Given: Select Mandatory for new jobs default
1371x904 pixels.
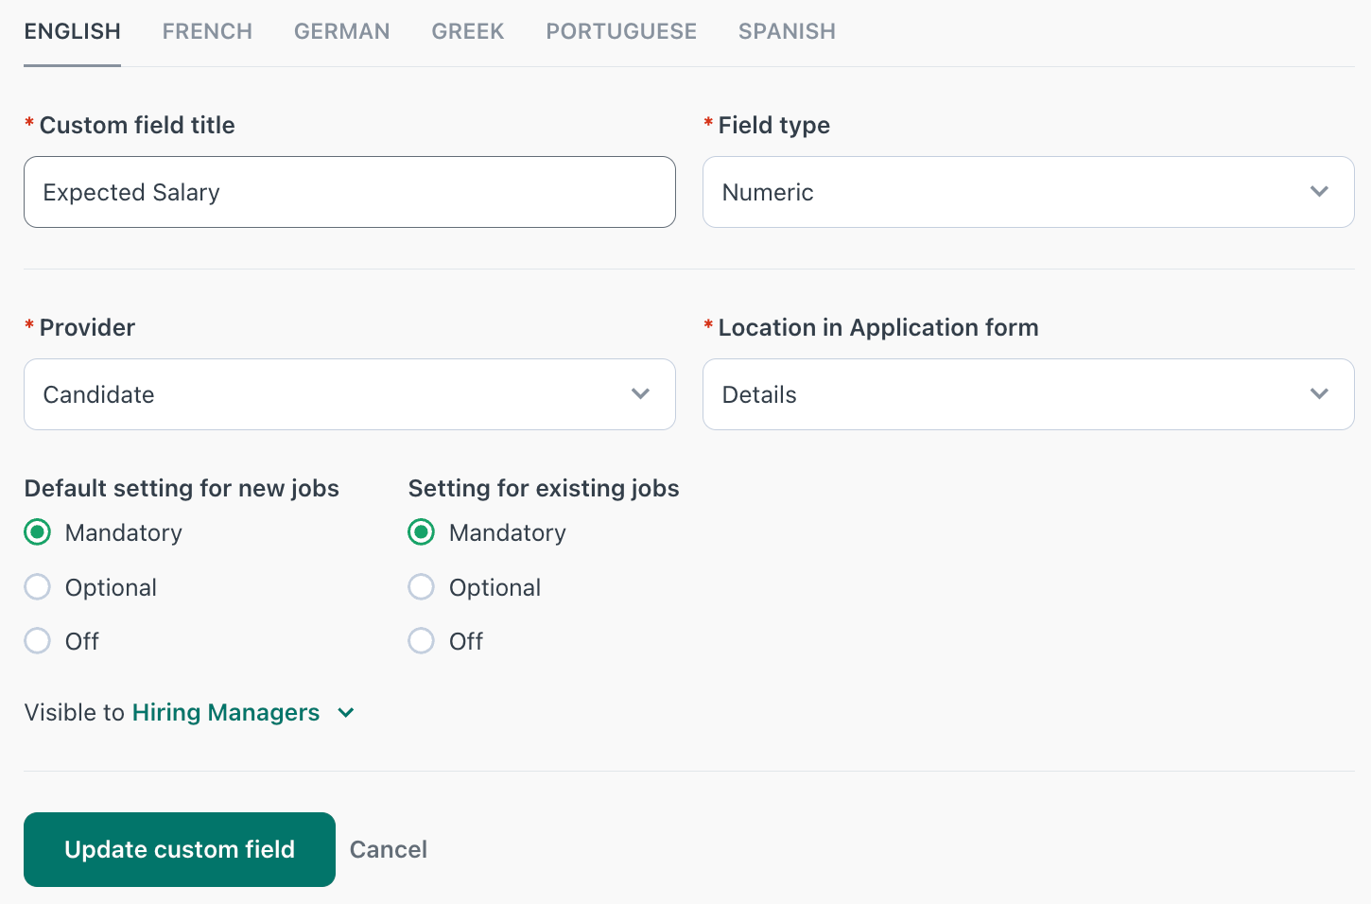Looking at the screenshot, I should (x=38, y=532).
